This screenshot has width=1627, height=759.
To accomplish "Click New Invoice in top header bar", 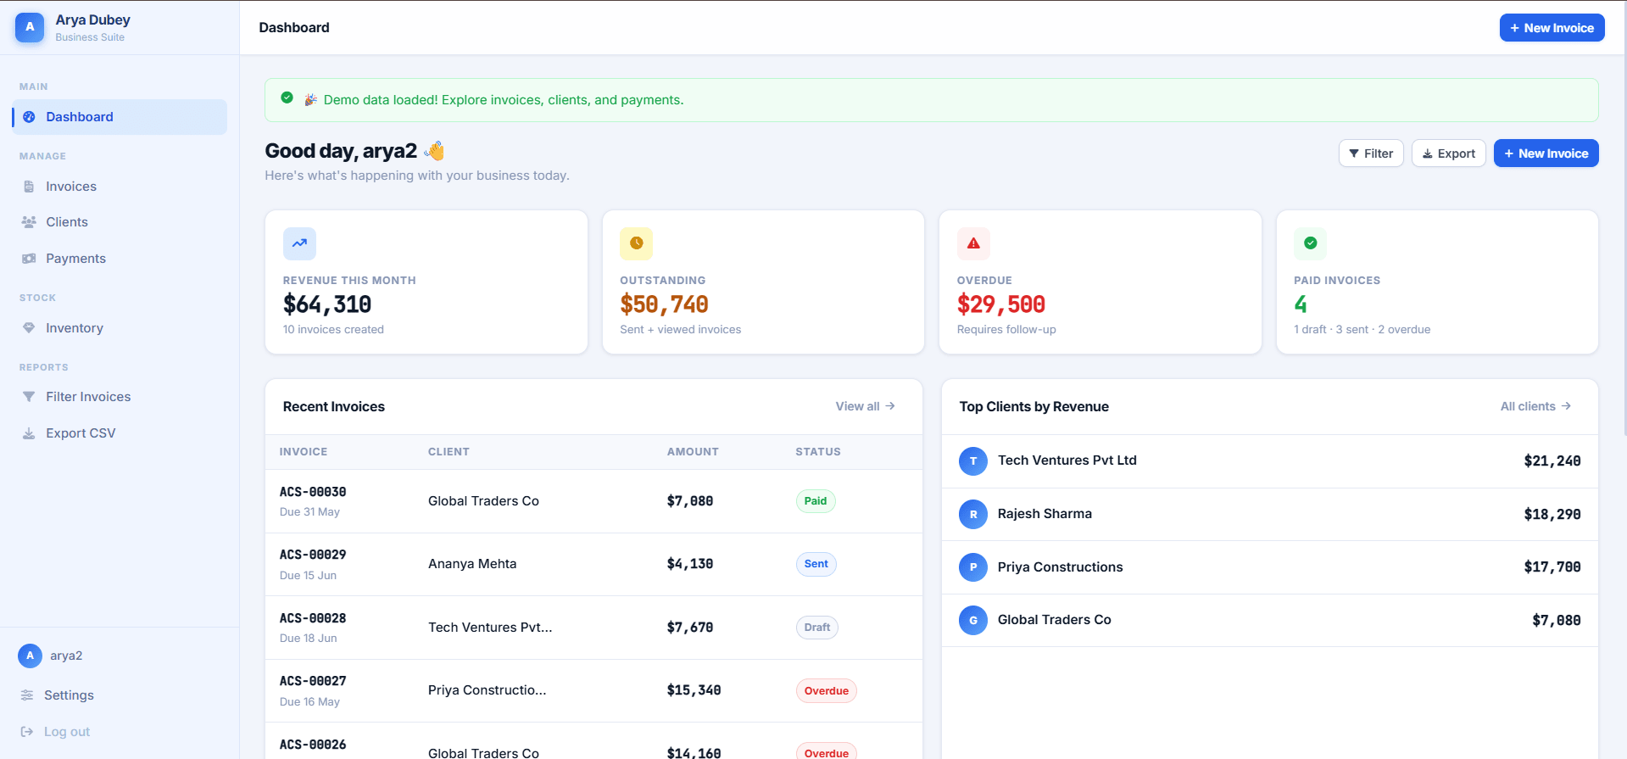I will [x=1552, y=28].
